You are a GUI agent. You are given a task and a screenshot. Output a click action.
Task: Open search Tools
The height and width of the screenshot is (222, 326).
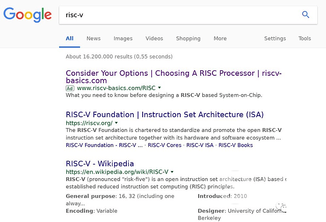point(305,39)
